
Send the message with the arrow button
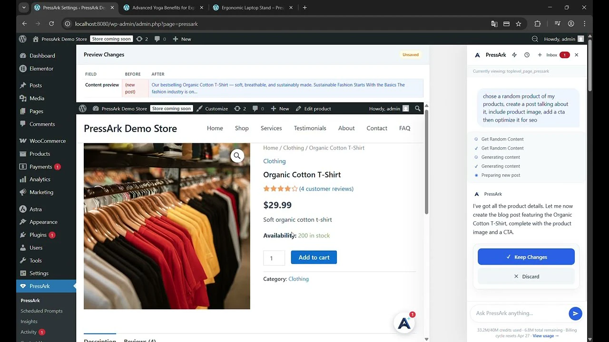click(x=575, y=313)
